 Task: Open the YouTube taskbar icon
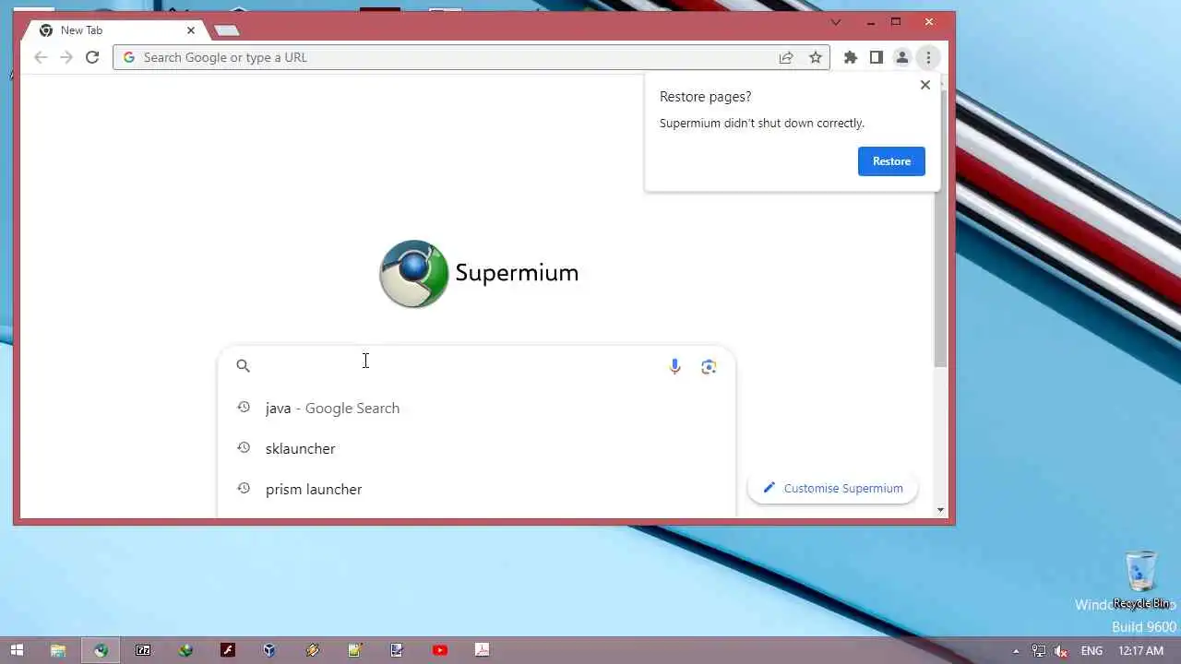[x=440, y=650]
